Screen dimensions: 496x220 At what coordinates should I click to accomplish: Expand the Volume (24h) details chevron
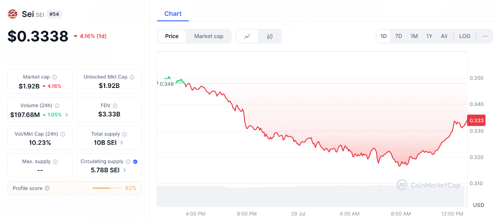[67, 115]
